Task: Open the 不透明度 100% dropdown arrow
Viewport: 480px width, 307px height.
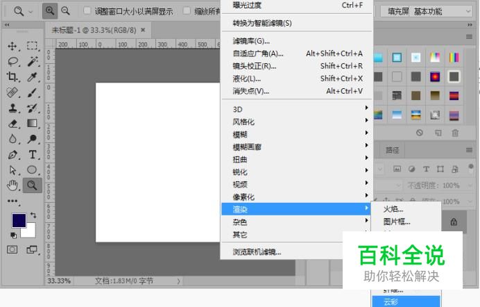Action: point(470,185)
